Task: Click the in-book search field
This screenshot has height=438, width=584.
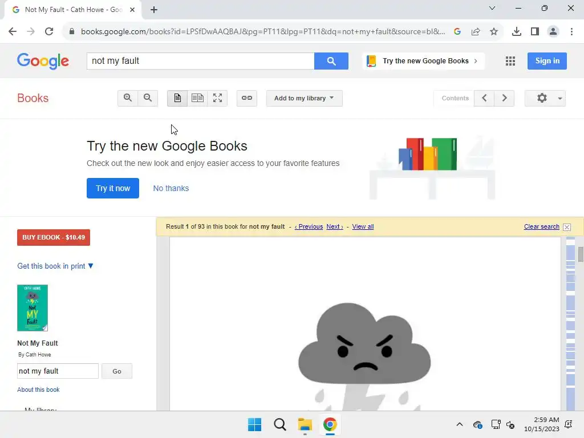Action: pyautogui.click(x=58, y=371)
